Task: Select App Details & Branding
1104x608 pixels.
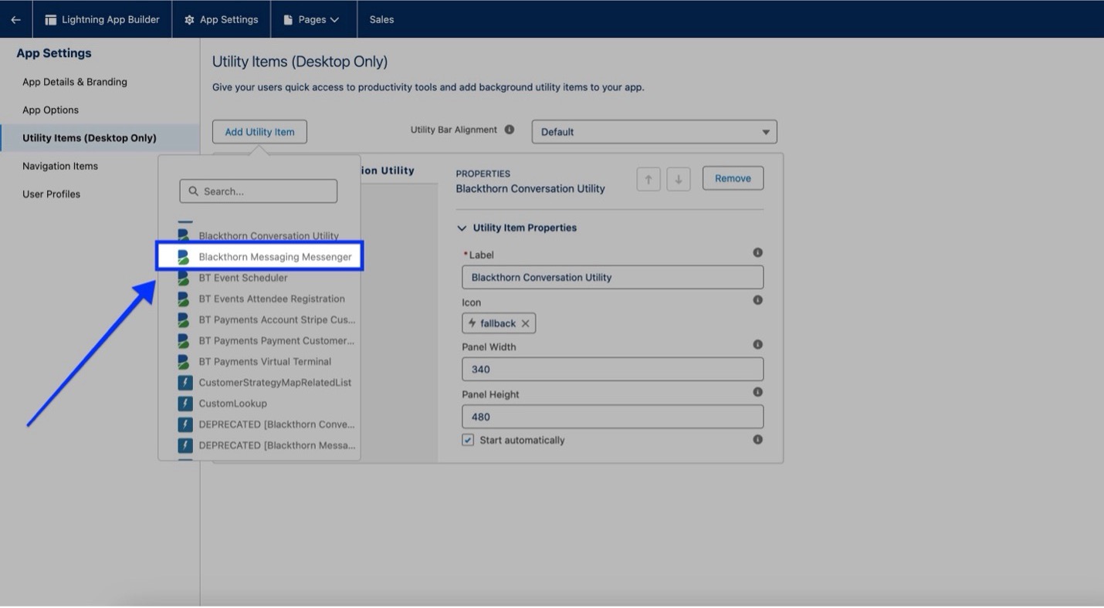Action: pos(75,82)
